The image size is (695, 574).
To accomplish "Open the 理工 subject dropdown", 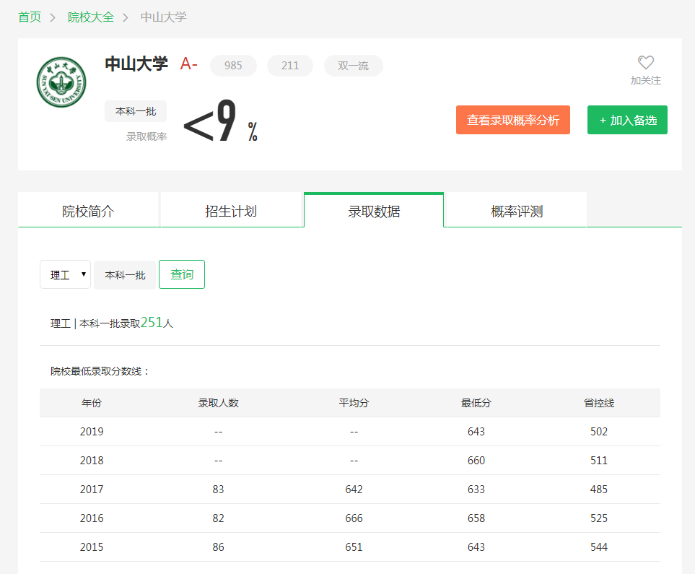I will click(x=65, y=274).
